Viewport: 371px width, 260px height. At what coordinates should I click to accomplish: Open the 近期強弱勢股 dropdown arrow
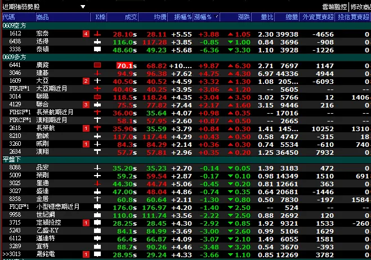click(83, 7)
